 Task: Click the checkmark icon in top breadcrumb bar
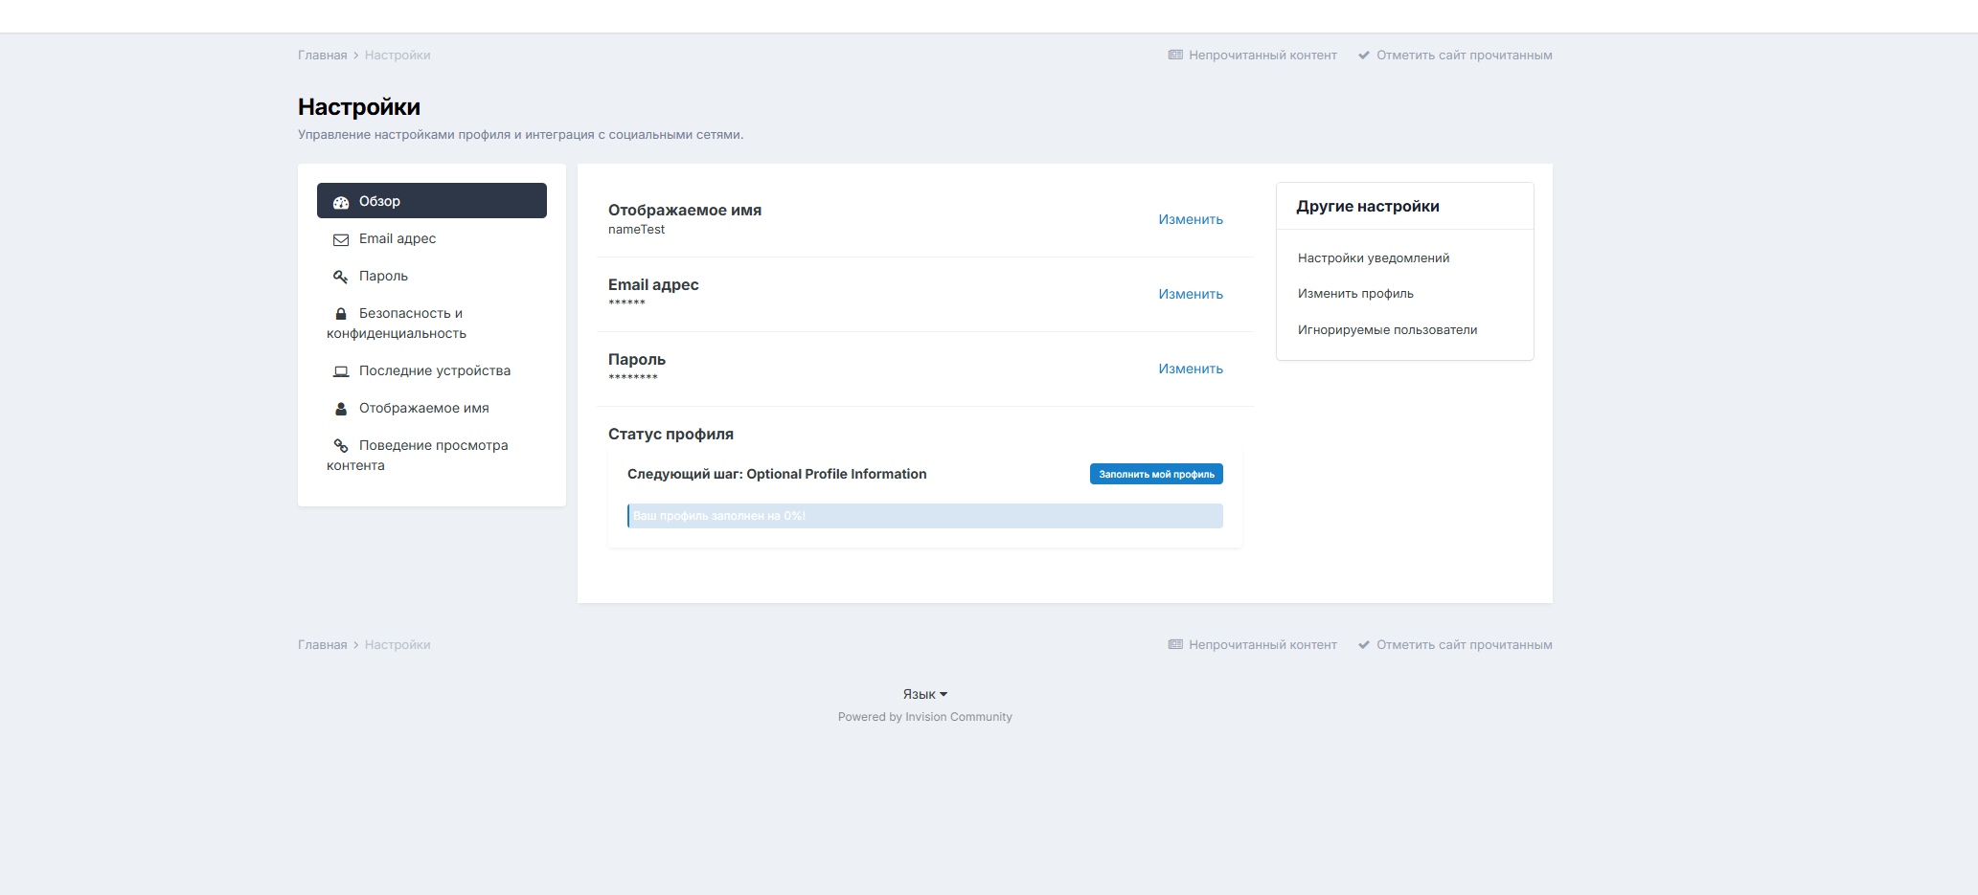coord(1364,56)
